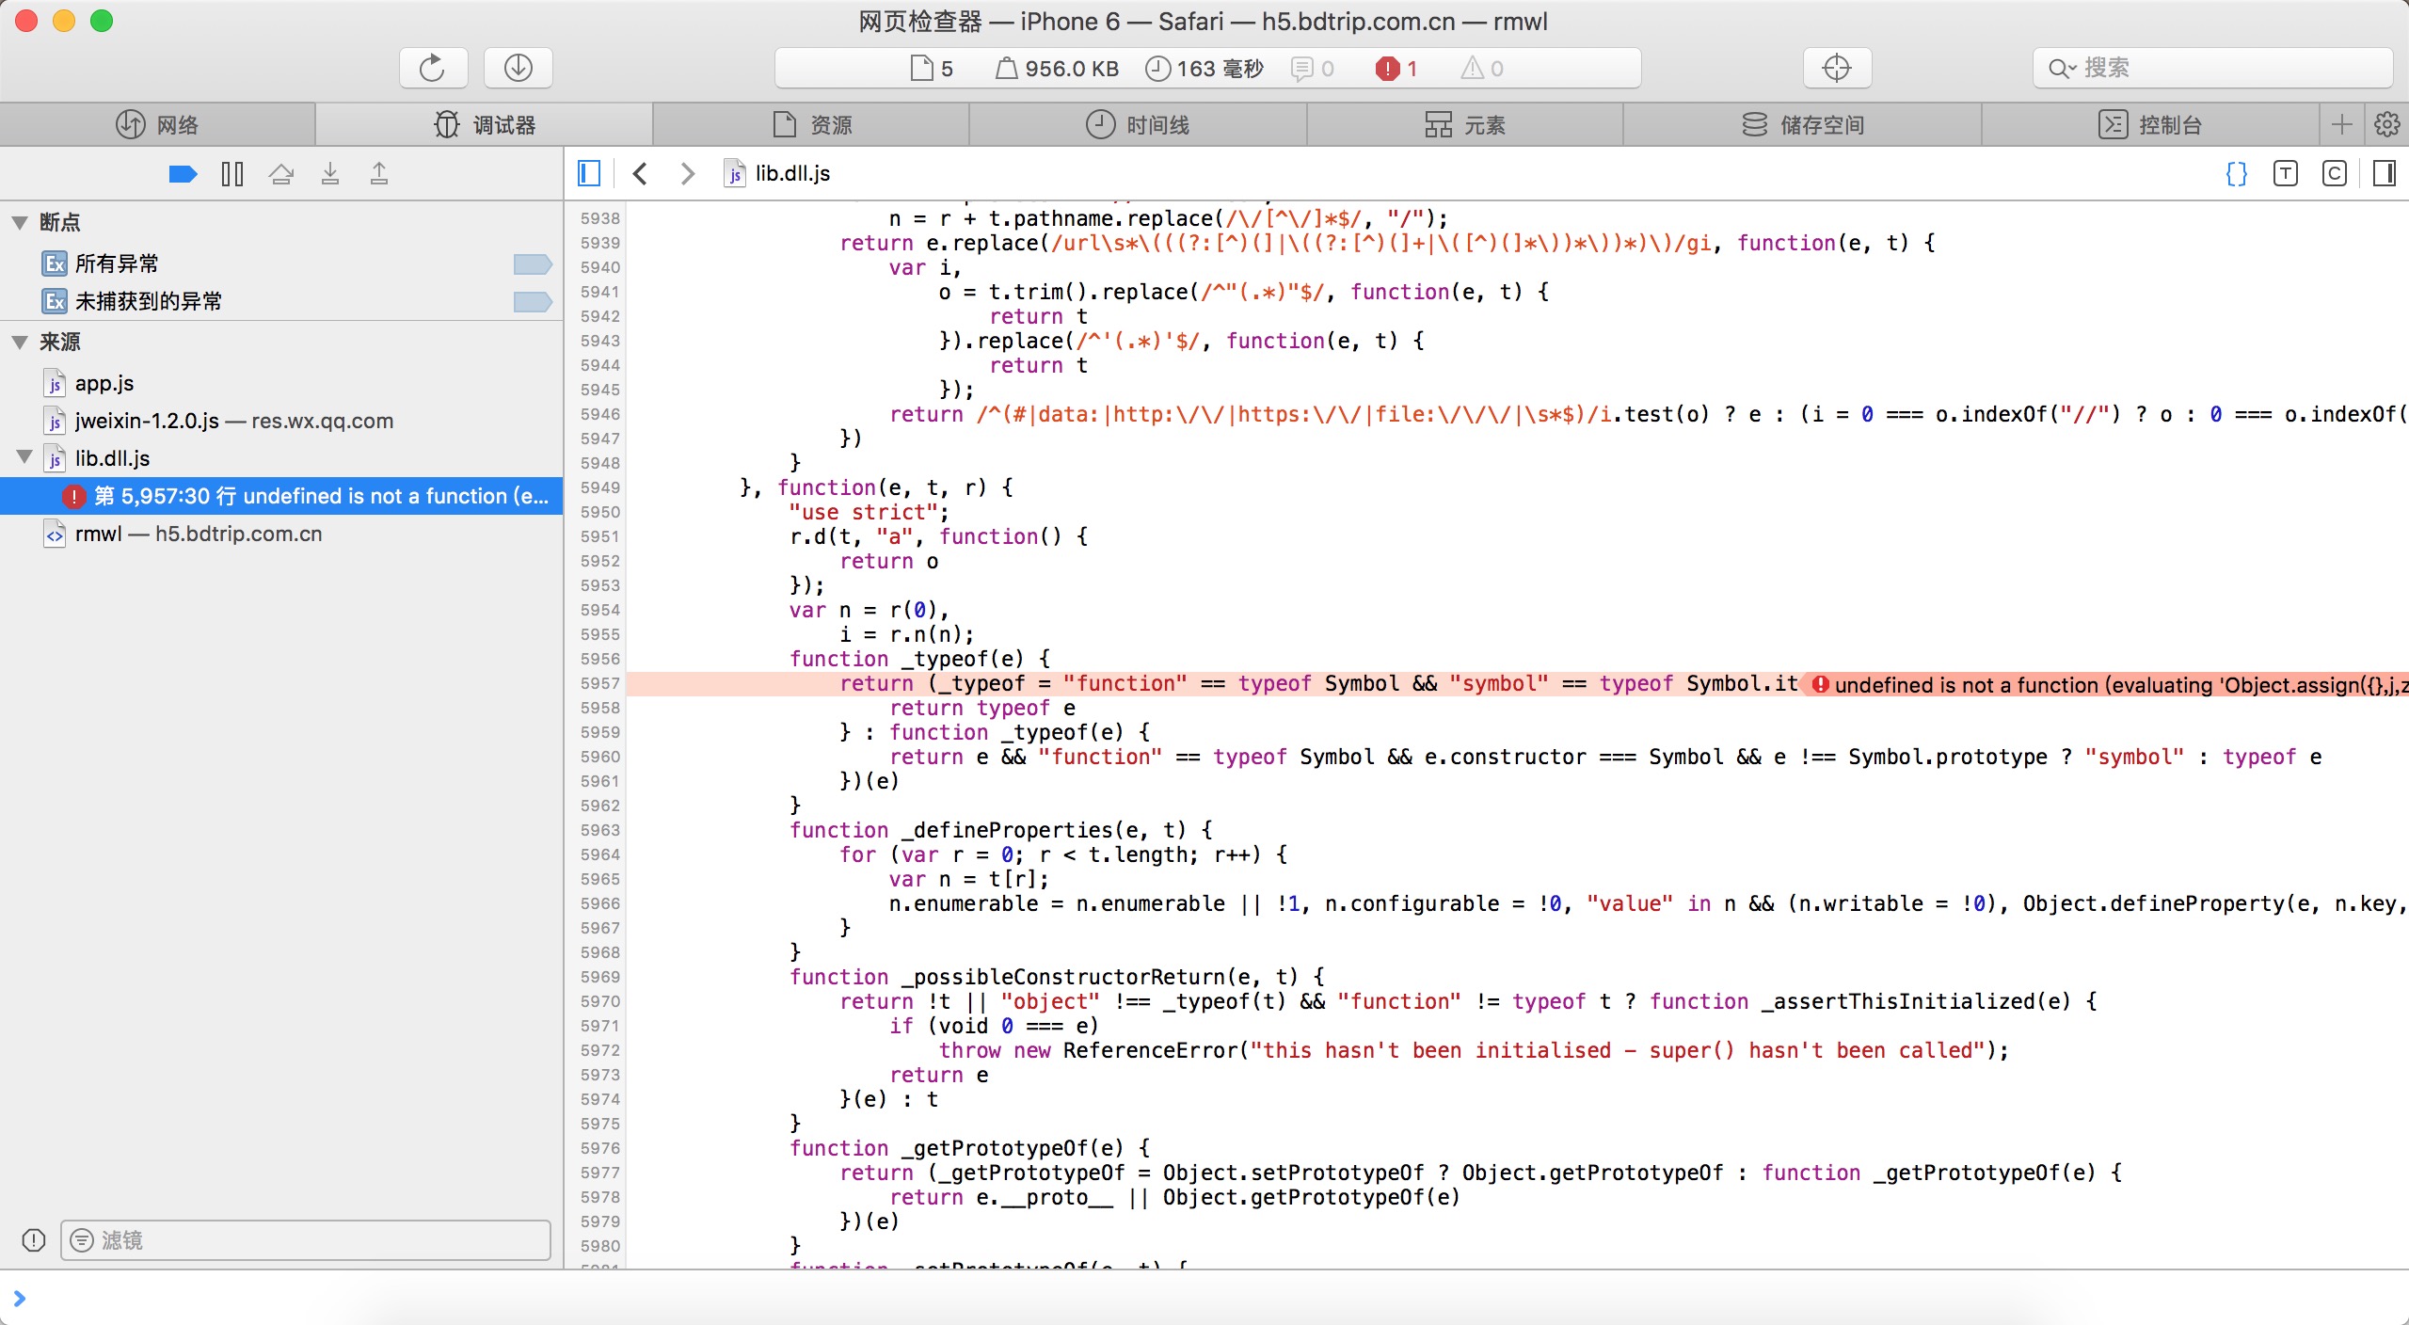Click the step out debugger icon
The height and width of the screenshot is (1325, 2409).
pos(379,174)
